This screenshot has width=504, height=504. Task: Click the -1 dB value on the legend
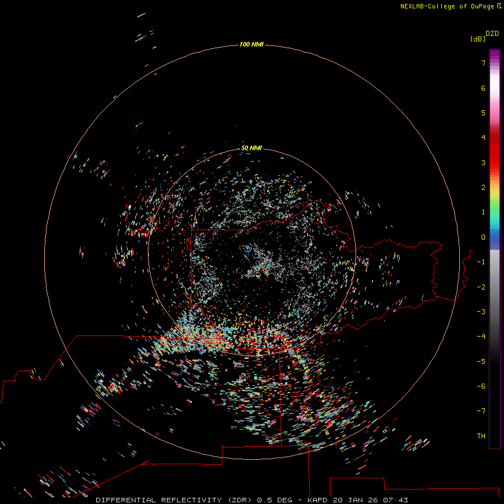pos(481,262)
